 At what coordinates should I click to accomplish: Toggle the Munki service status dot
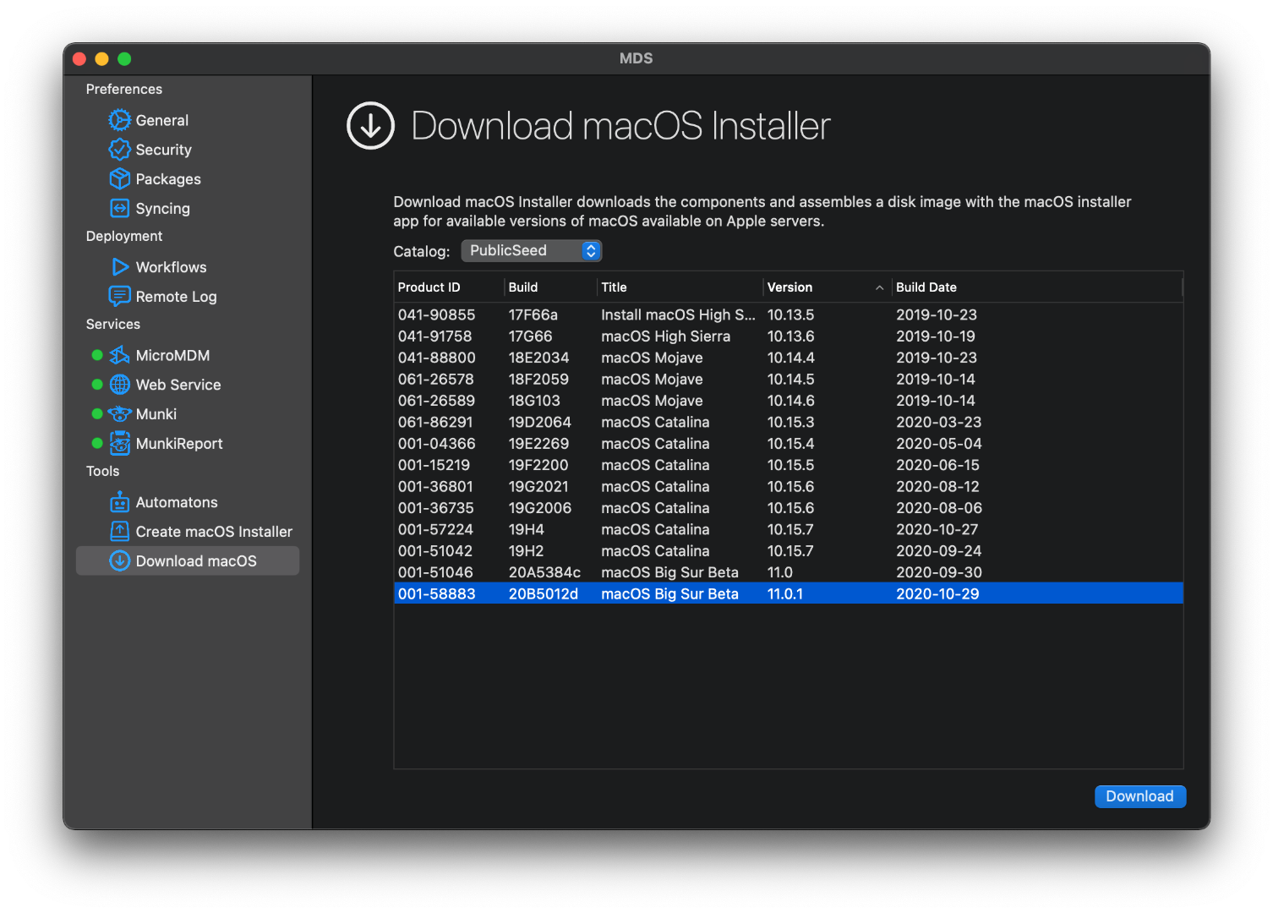(x=97, y=414)
